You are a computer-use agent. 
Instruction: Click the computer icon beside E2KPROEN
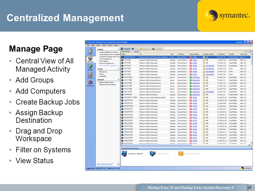(122, 94)
